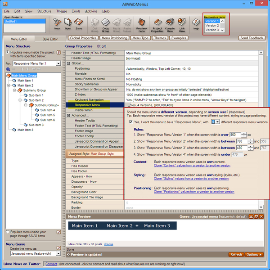Select Version 2 in Responsive Menu list

coord(212,26)
